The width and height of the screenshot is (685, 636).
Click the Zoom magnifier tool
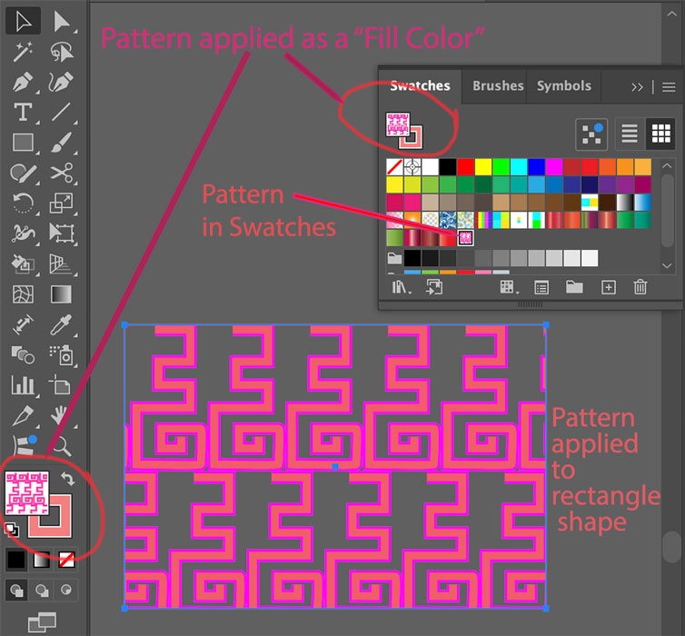61,444
